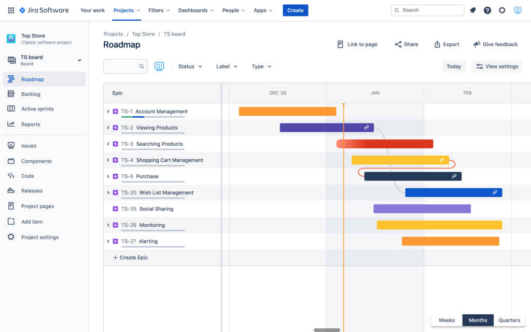531x332 pixels.
Task: Click the Add item sidebar icon
Action: (11, 222)
